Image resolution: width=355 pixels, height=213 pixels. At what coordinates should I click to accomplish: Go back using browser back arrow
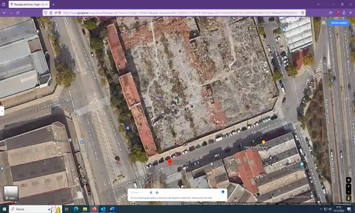pyautogui.click(x=4, y=13)
